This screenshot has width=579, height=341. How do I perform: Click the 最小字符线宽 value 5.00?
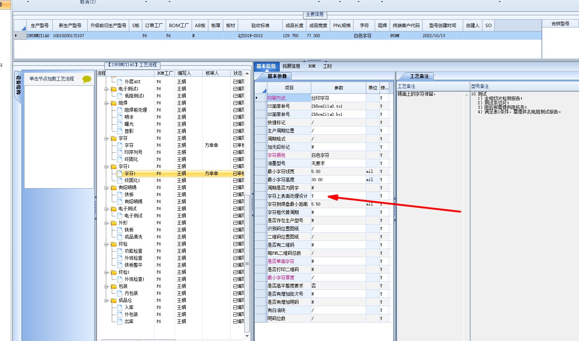[x=338, y=171]
